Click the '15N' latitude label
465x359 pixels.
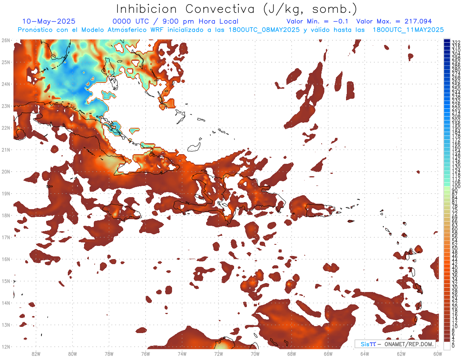tap(5, 281)
